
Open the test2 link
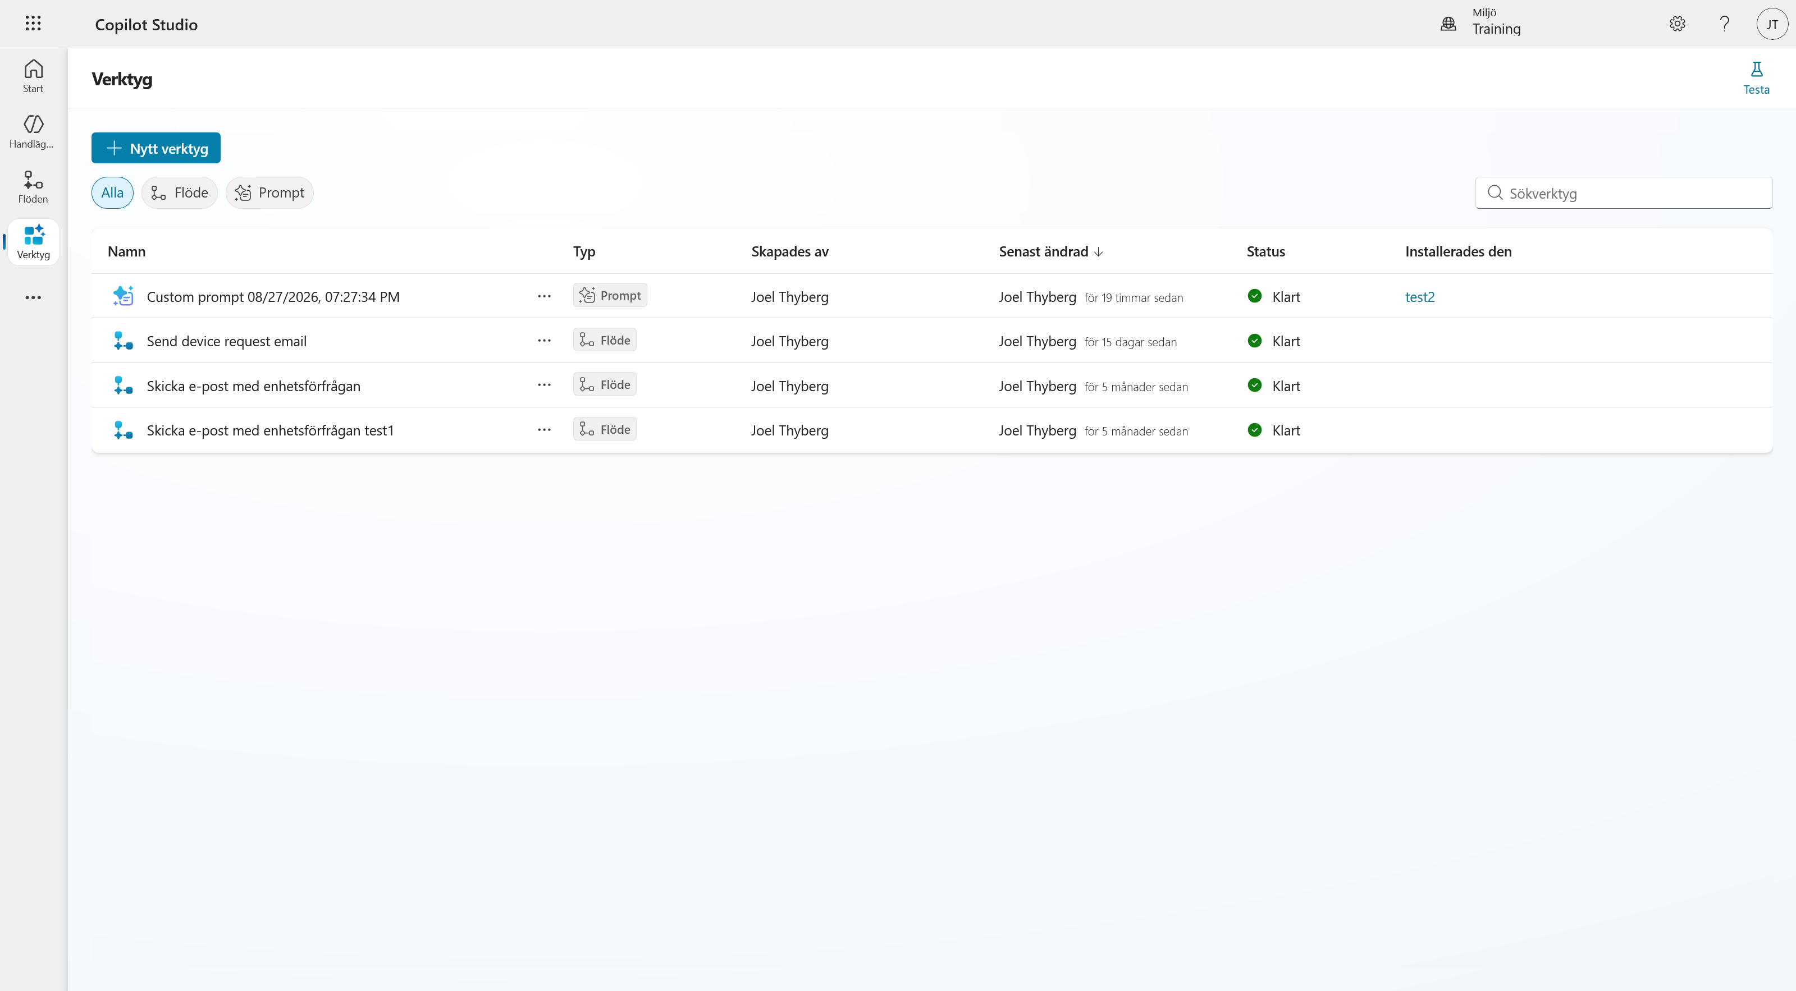click(x=1419, y=296)
